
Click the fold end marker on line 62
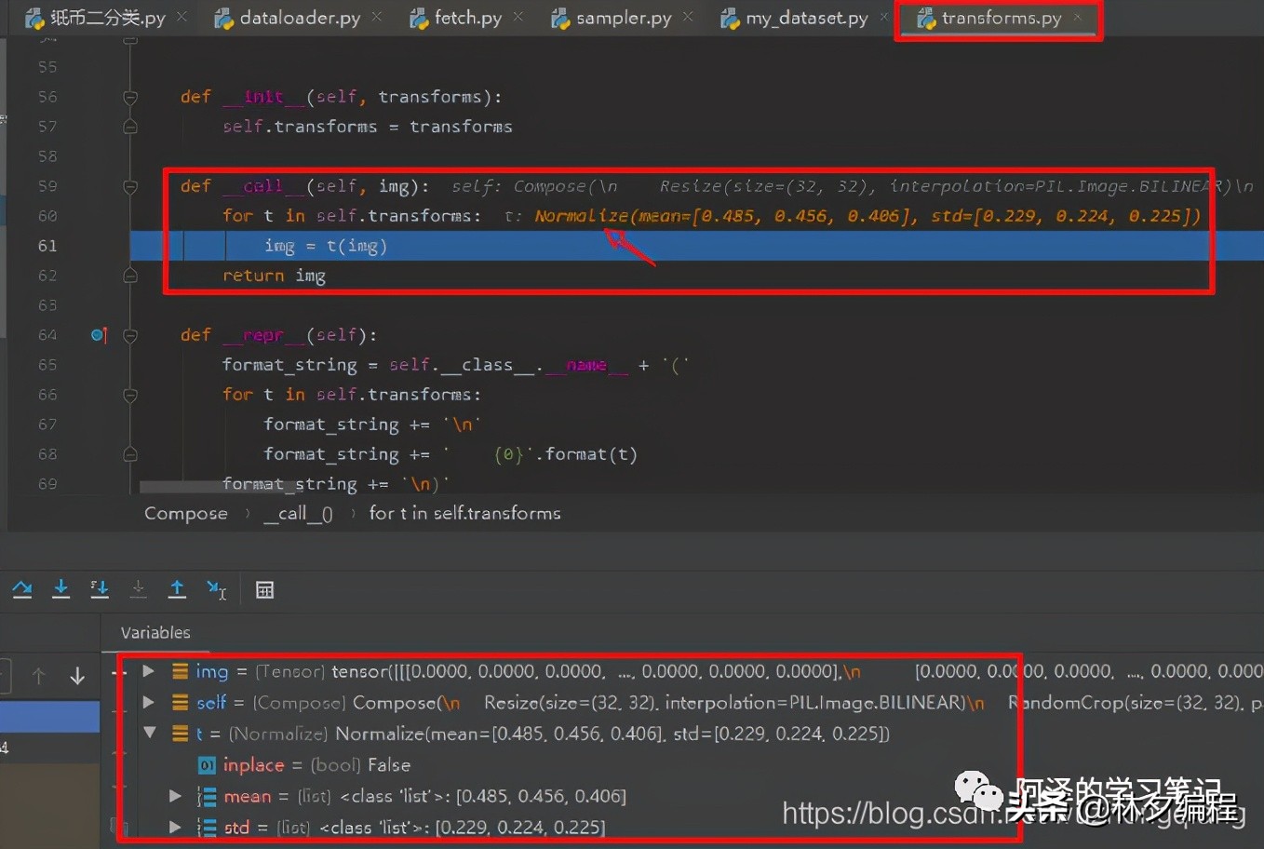(130, 276)
